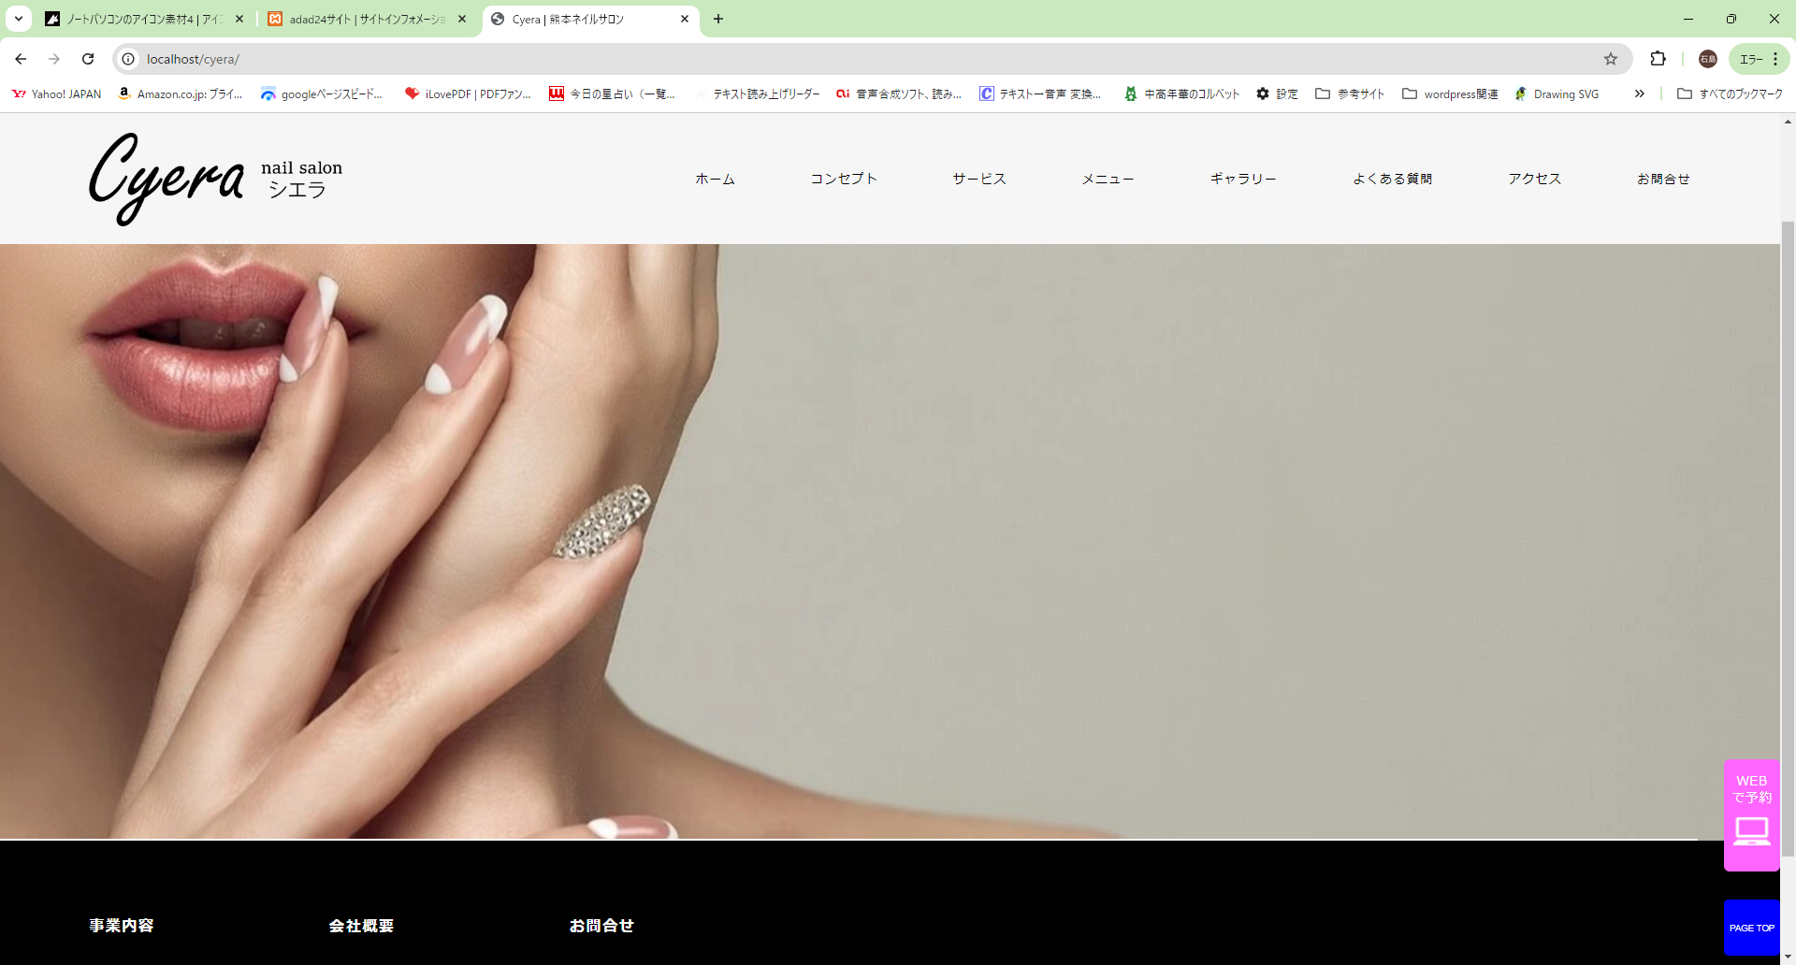Image resolution: width=1796 pixels, height=965 pixels.
Task: Open the Chrome profile avatar icon
Action: click(x=1707, y=59)
